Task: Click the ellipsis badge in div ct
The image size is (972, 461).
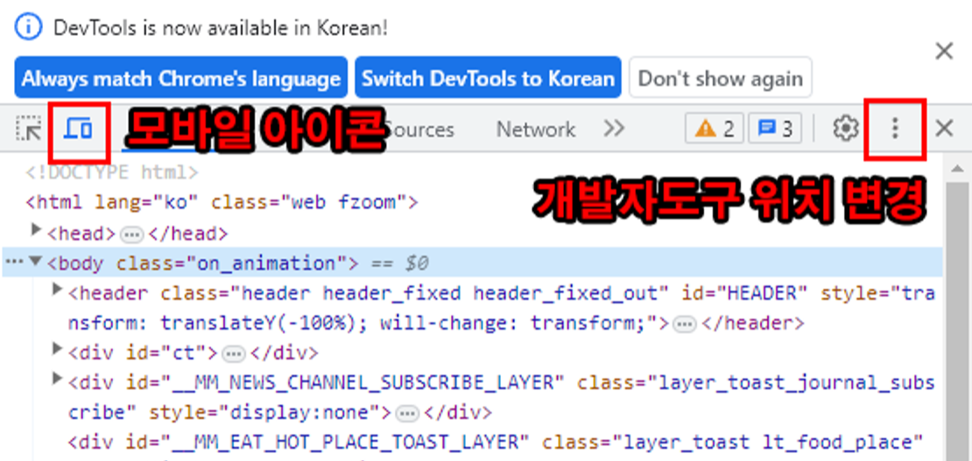Action: [233, 354]
